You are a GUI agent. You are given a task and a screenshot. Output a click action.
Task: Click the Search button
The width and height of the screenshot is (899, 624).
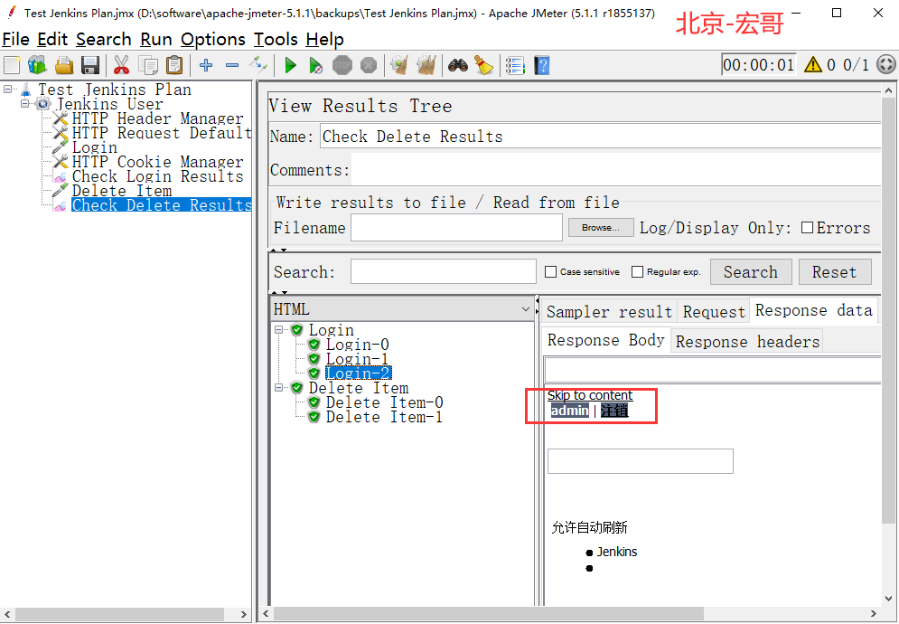pyautogui.click(x=751, y=271)
